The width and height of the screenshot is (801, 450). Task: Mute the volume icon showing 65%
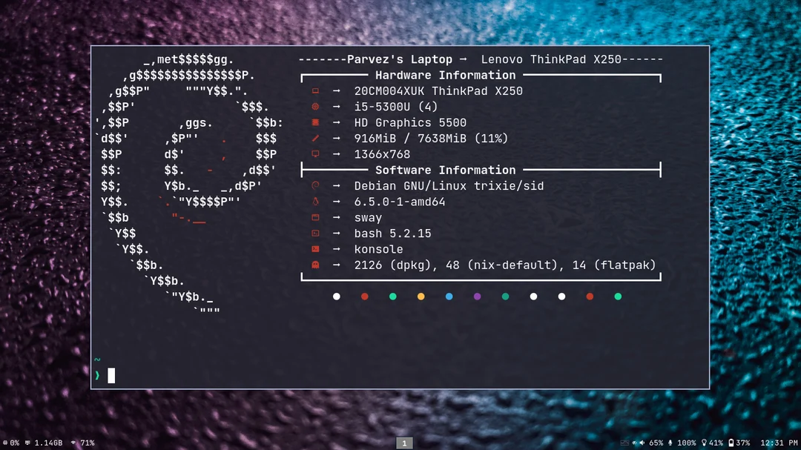pos(641,443)
